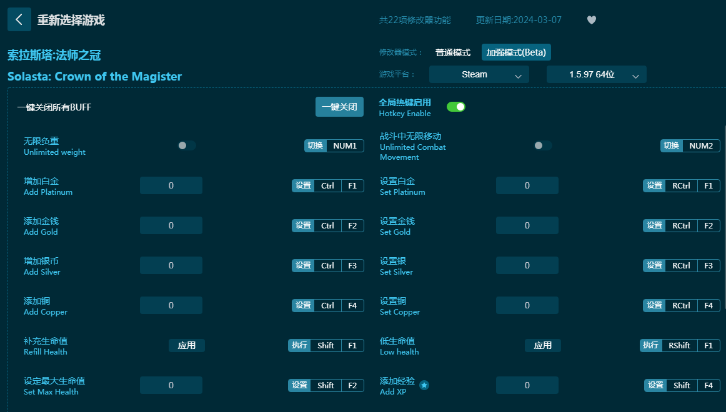Click the back arrow icon
726x412 pixels.
(x=19, y=19)
